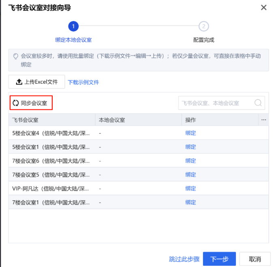Image resolution: width=274 pixels, height=267 pixels.
Task: Download the sample file via 下载示例文件
Action: 83,82
